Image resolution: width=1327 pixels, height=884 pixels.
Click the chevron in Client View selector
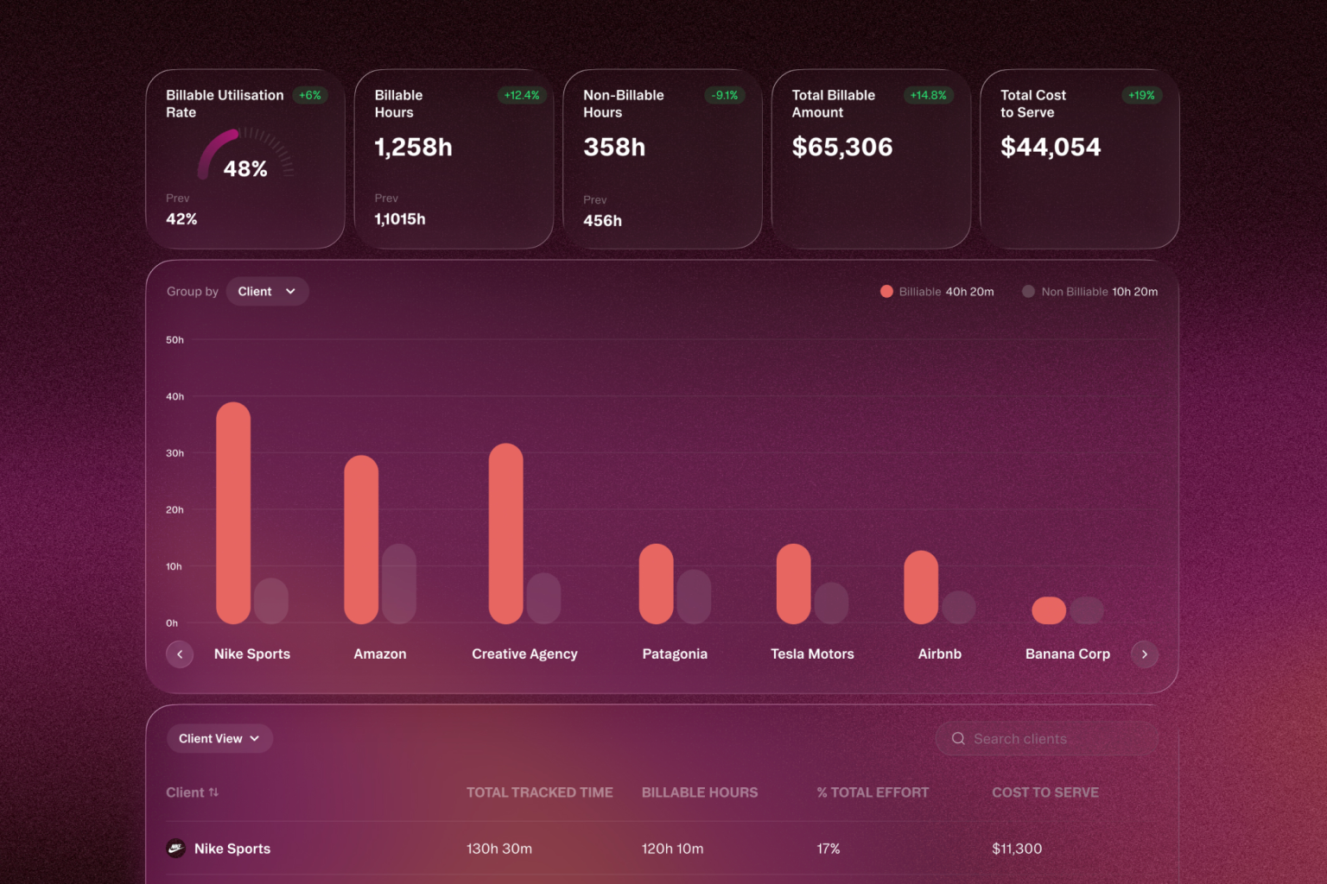tap(255, 739)
